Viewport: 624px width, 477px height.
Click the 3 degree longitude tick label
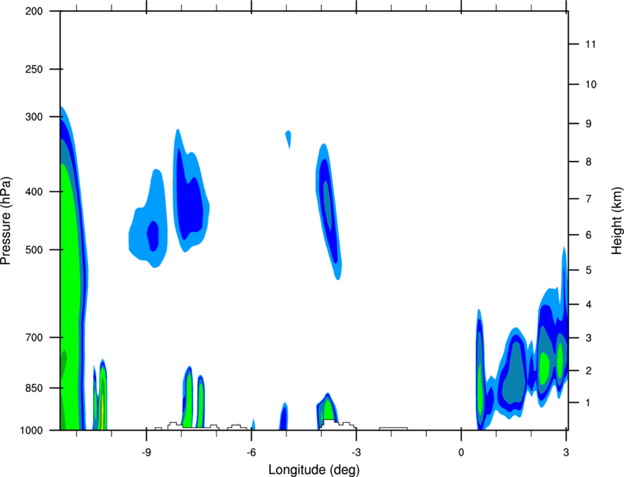point(566,453)
